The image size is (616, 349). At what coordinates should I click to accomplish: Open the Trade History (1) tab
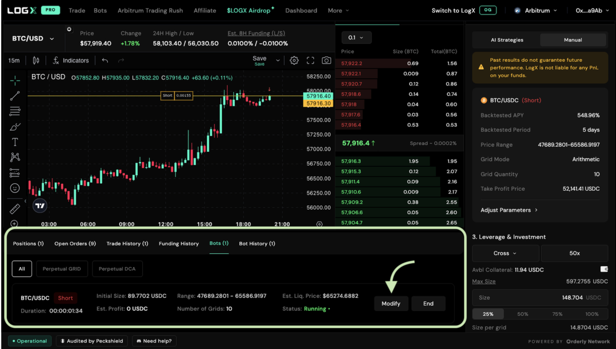[127, 243]
